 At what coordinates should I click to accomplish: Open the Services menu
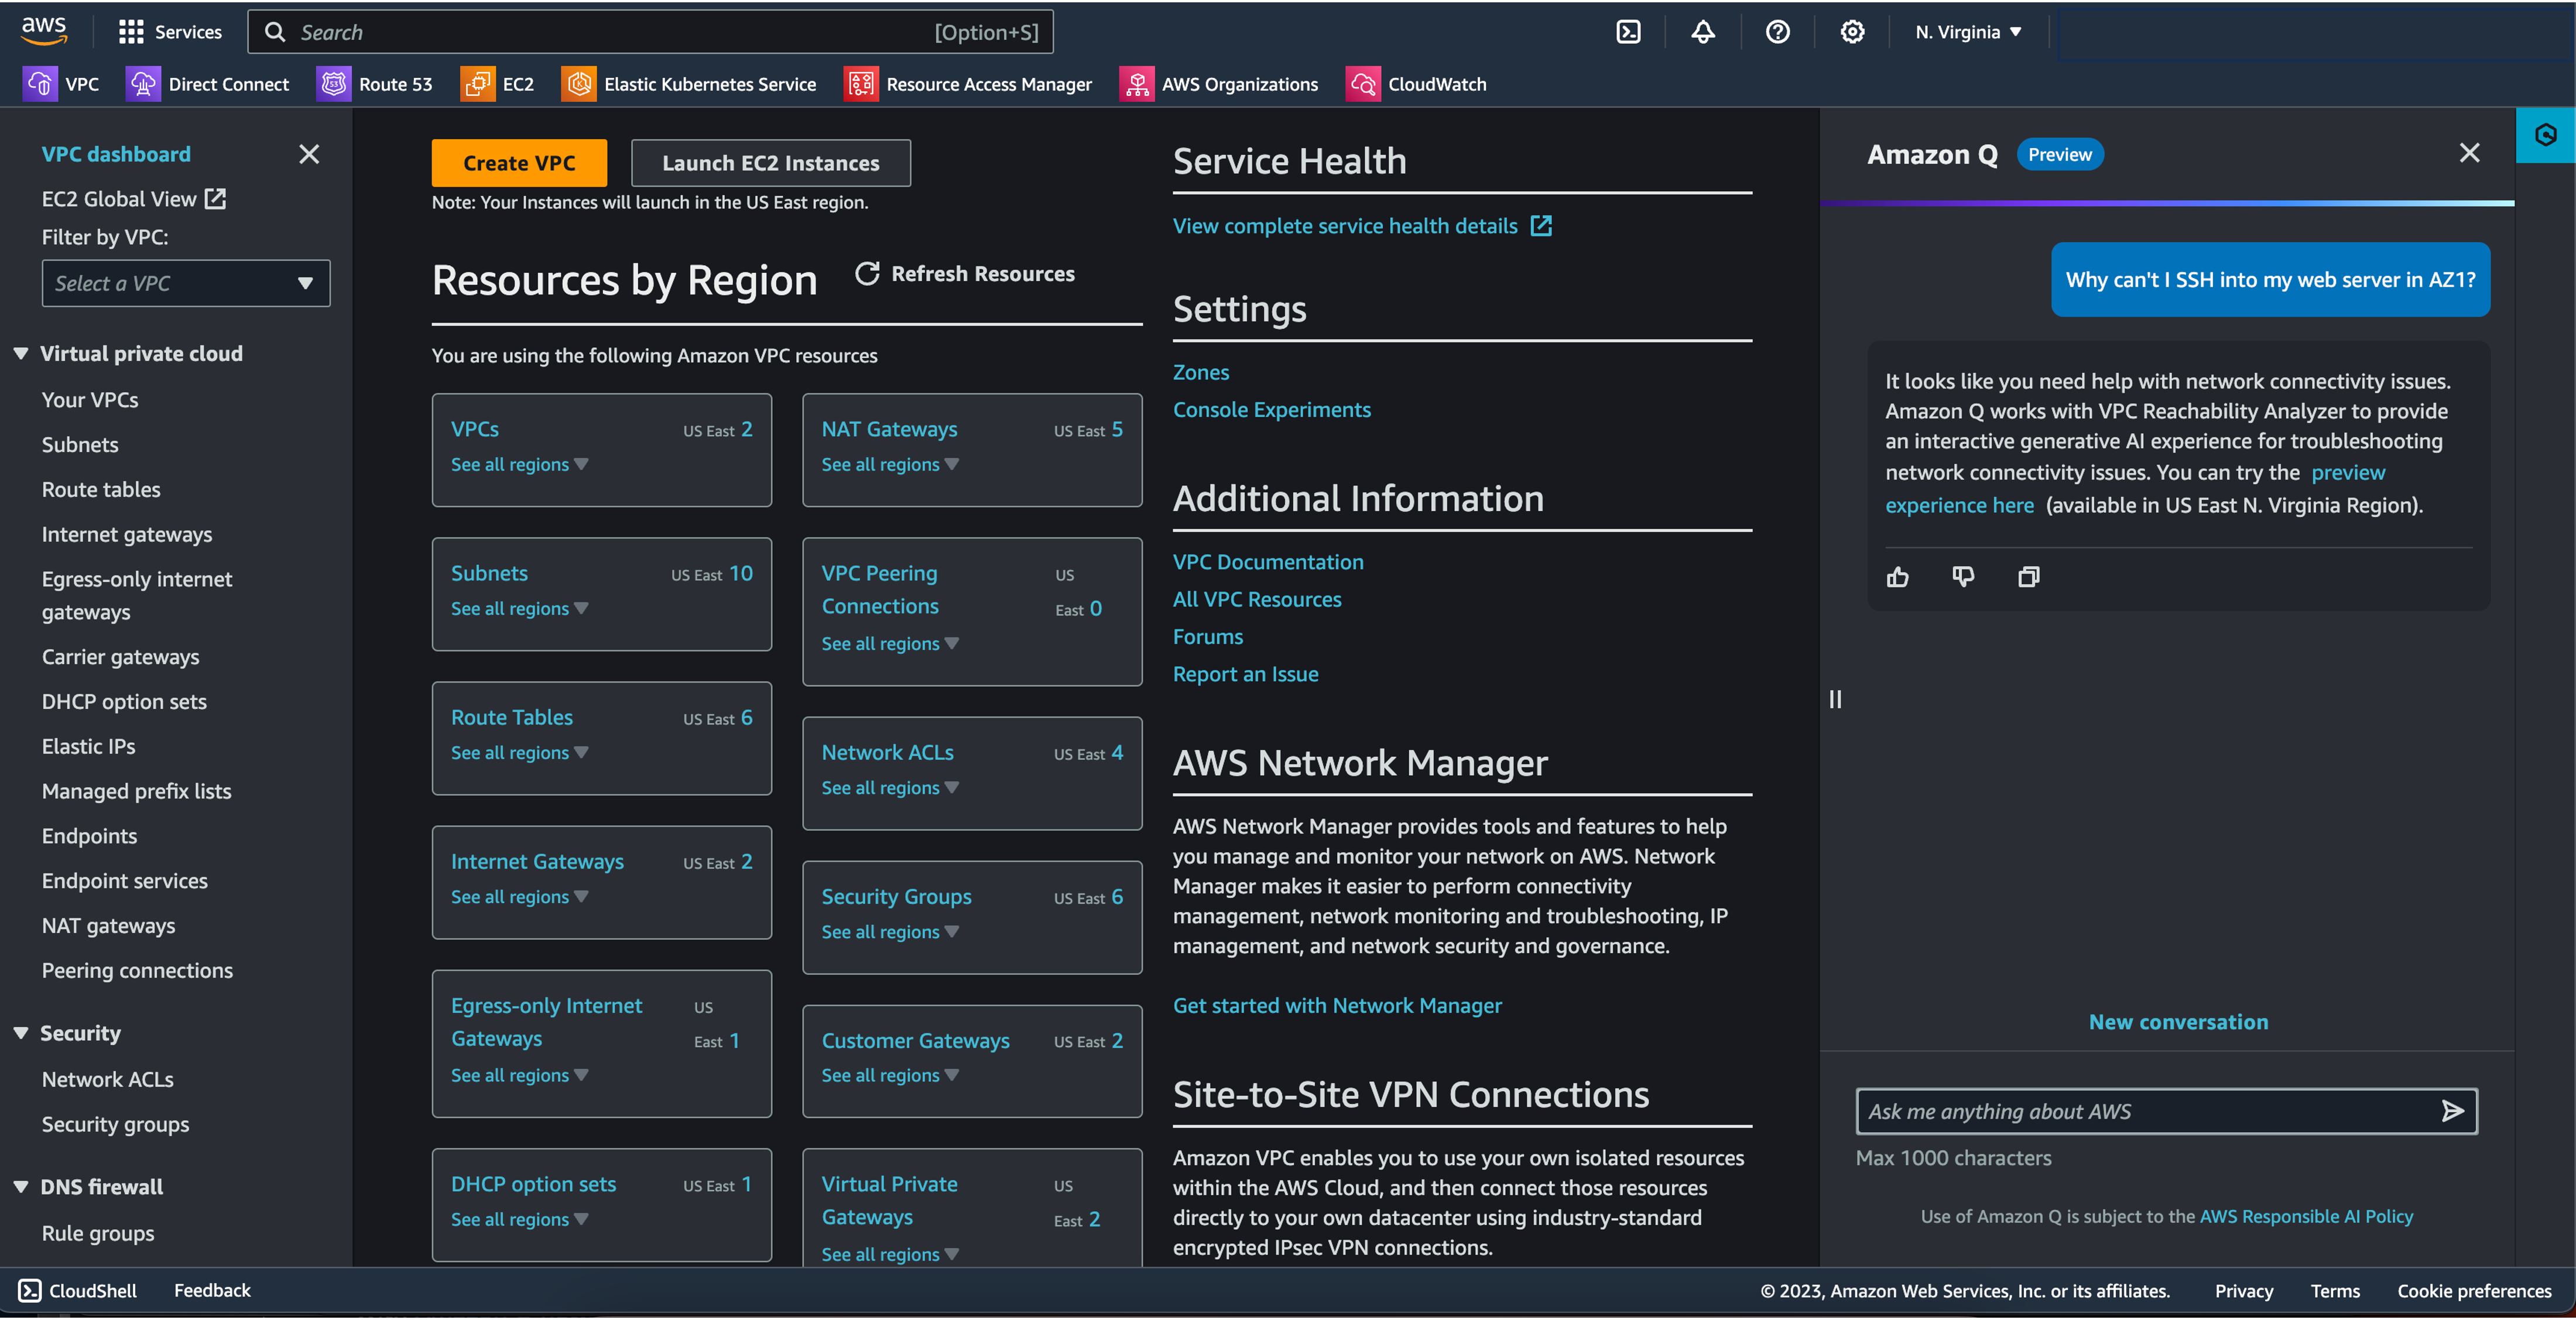click(170, 32)
